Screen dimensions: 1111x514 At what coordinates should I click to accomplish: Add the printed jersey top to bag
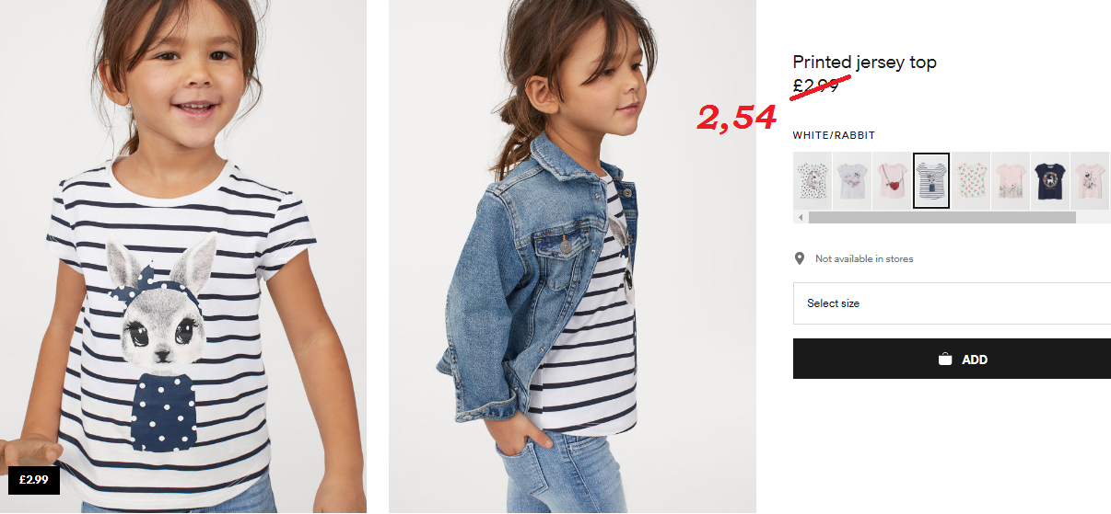pyautogui.click(x=952, y=359)
